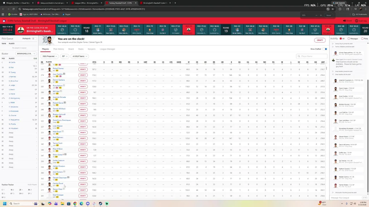Switch to the Rules tab
The width and height of the screenshot is (369, 207).
pyautogui.click(x=81, y=49)
